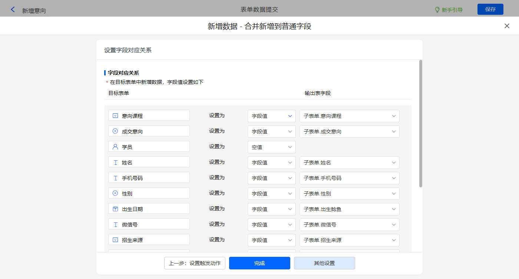Expand the 子表单.姓名 output field dropdown

tap(349, 163)
